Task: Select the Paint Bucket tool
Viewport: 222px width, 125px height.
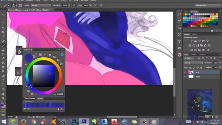Action: point(3,63)
